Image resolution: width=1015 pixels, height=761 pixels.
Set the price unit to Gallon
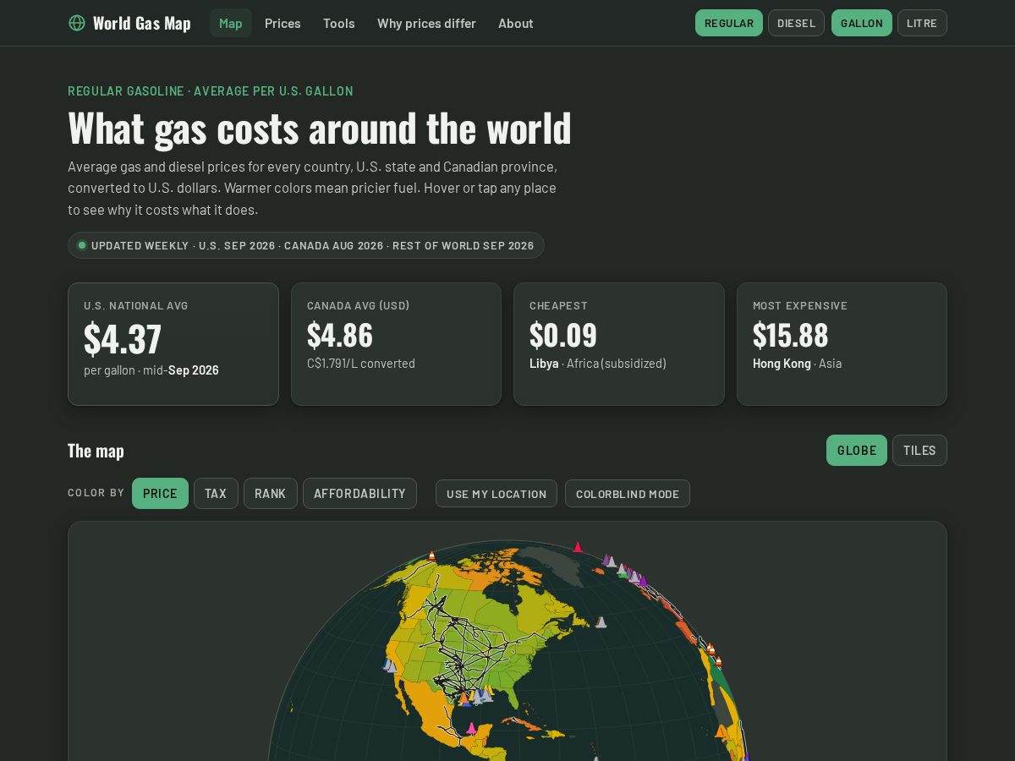click(862, 23)
